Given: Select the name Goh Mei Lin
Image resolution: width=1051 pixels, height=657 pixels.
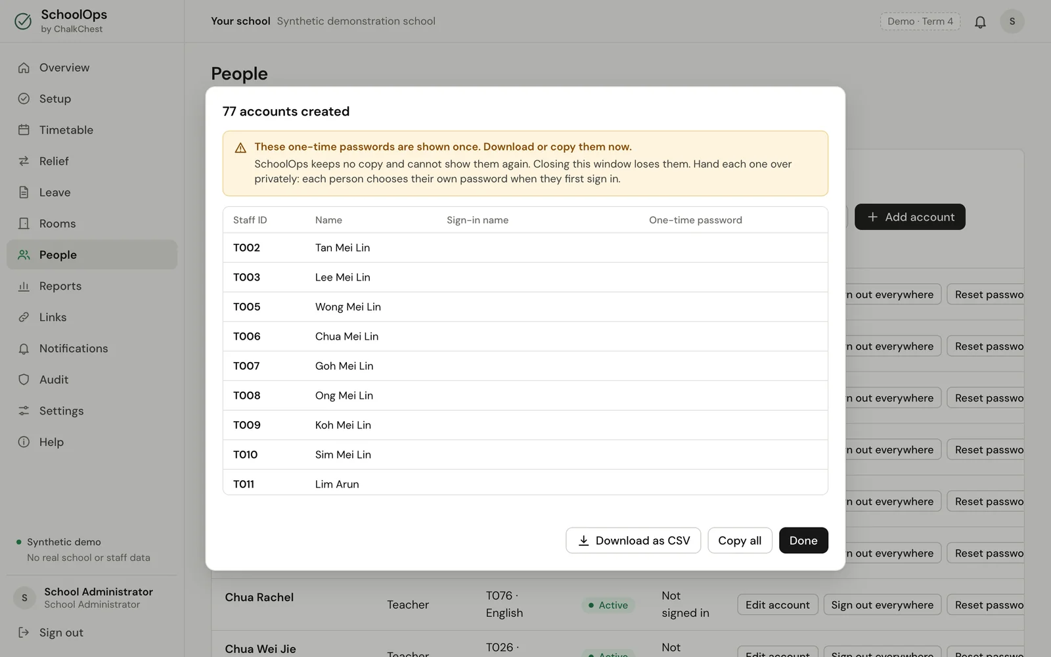Looking at the screenshot, I should 344,366.
